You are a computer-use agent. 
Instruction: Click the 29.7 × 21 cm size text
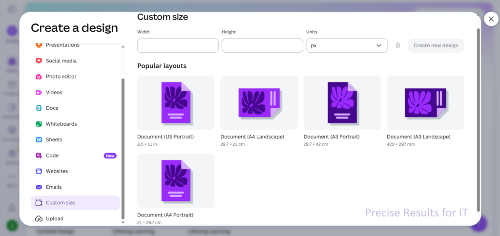tap(232, 144)
